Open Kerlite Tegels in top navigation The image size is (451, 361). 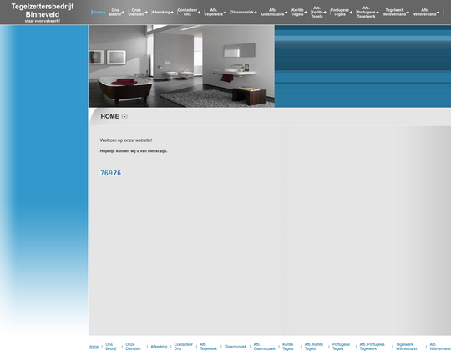click(297, 12)
